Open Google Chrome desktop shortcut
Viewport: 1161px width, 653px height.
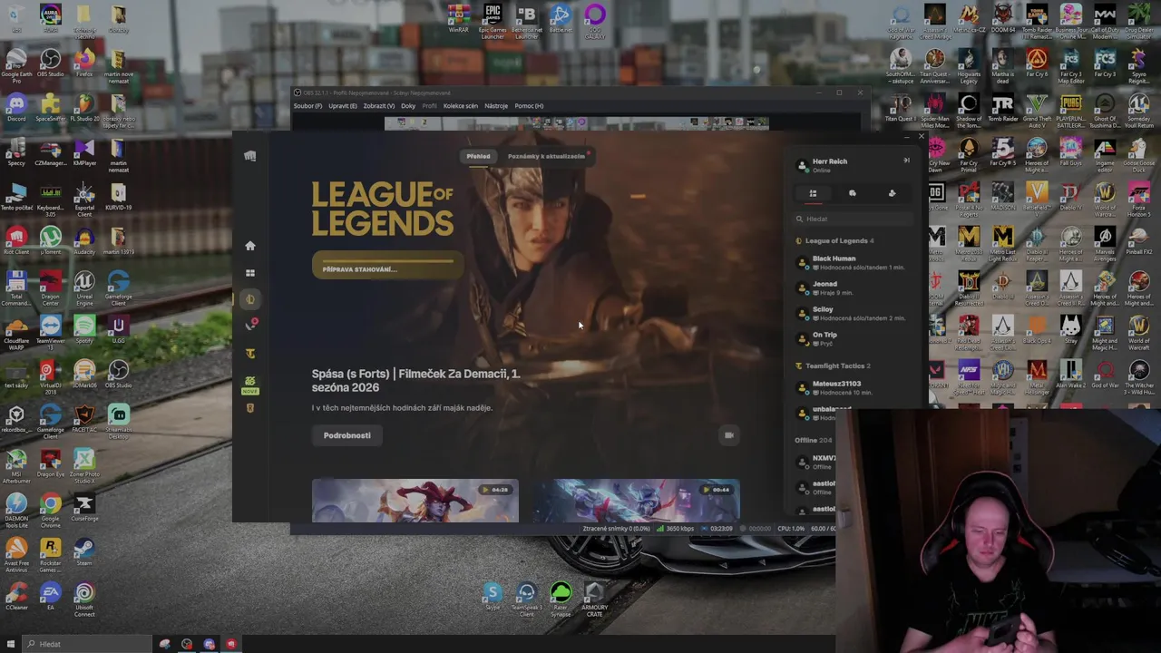click(x=50, y=512)
